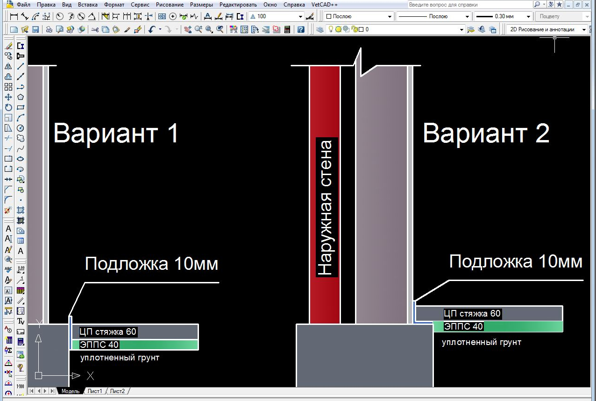Open the 2D Рисование и аннотации workspace dropdown
Image resolution: width=596 pixels, height=401 pixels.
547,29
